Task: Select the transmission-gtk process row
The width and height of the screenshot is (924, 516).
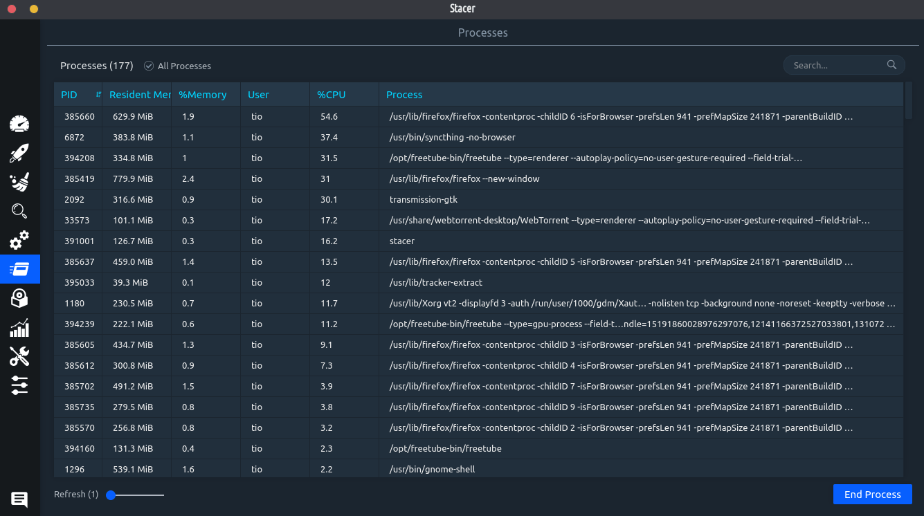Action: click(424, 199)
